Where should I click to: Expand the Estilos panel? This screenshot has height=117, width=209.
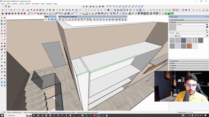pos(189,63)
